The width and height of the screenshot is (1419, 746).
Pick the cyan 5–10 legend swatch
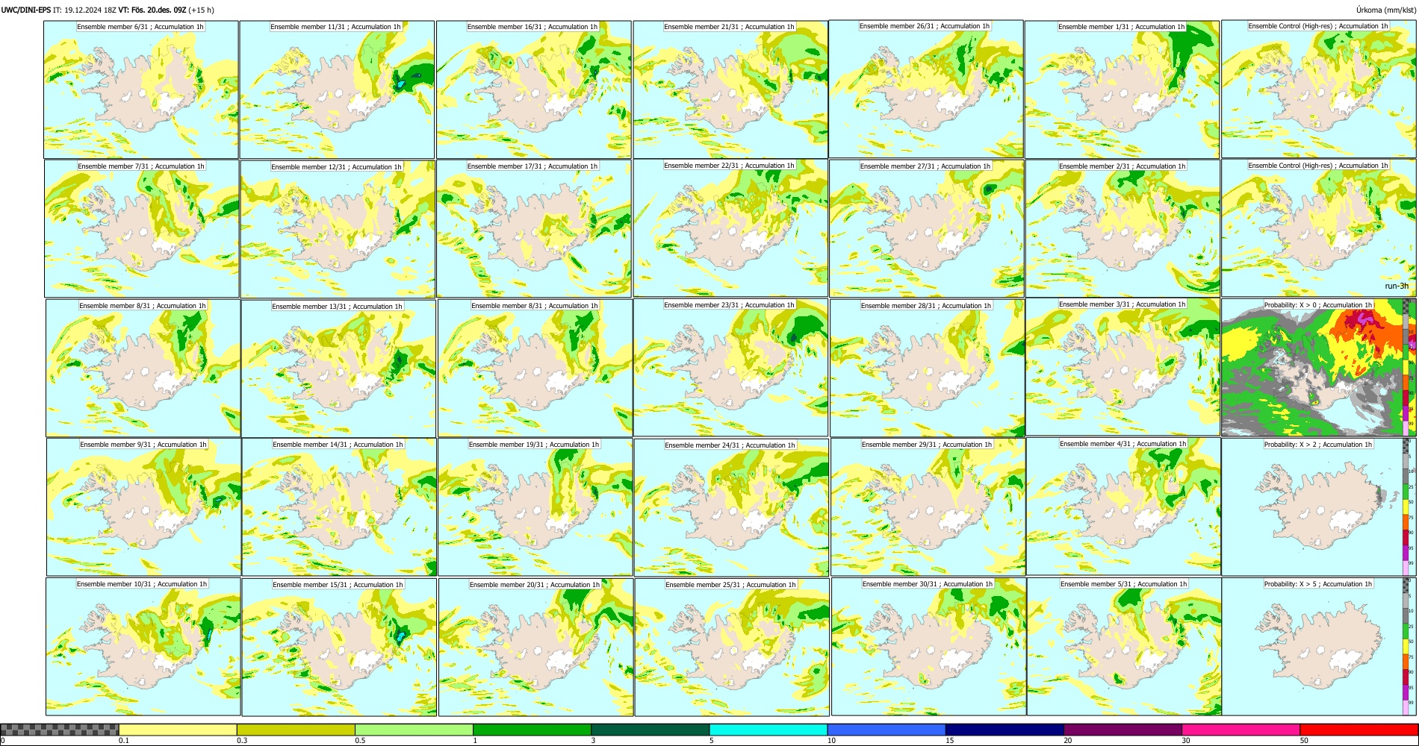[768, 730]
